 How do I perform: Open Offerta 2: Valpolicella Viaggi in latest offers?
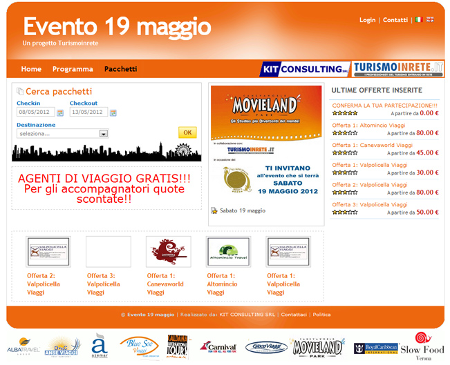(x=370, y=184)
